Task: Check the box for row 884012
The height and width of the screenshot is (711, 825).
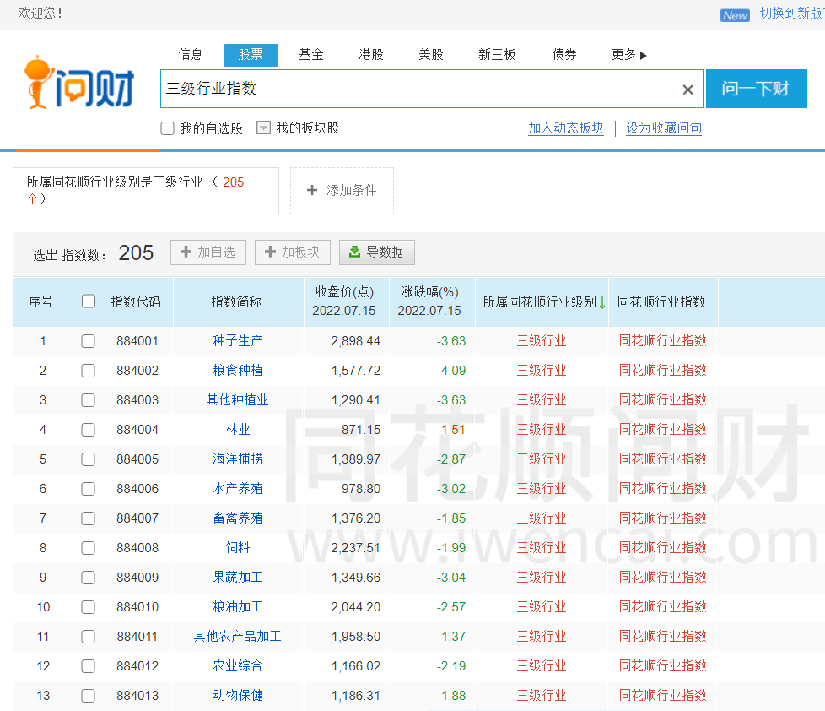Action: pos(88,666)
